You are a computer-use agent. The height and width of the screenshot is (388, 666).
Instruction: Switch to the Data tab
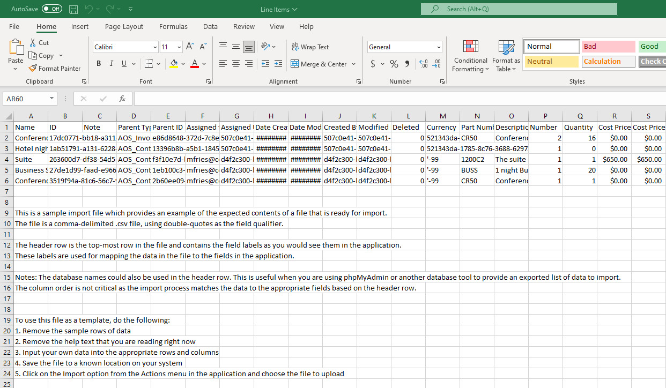tap(210, 26)
